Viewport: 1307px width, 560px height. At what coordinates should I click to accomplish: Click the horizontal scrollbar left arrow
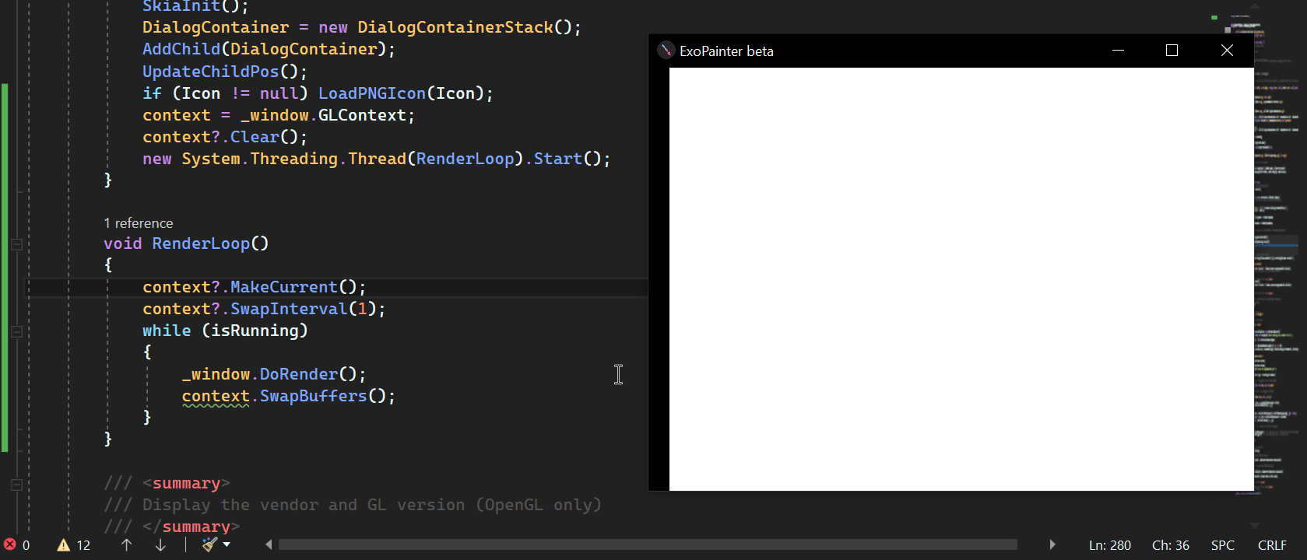tap(269, 544)
